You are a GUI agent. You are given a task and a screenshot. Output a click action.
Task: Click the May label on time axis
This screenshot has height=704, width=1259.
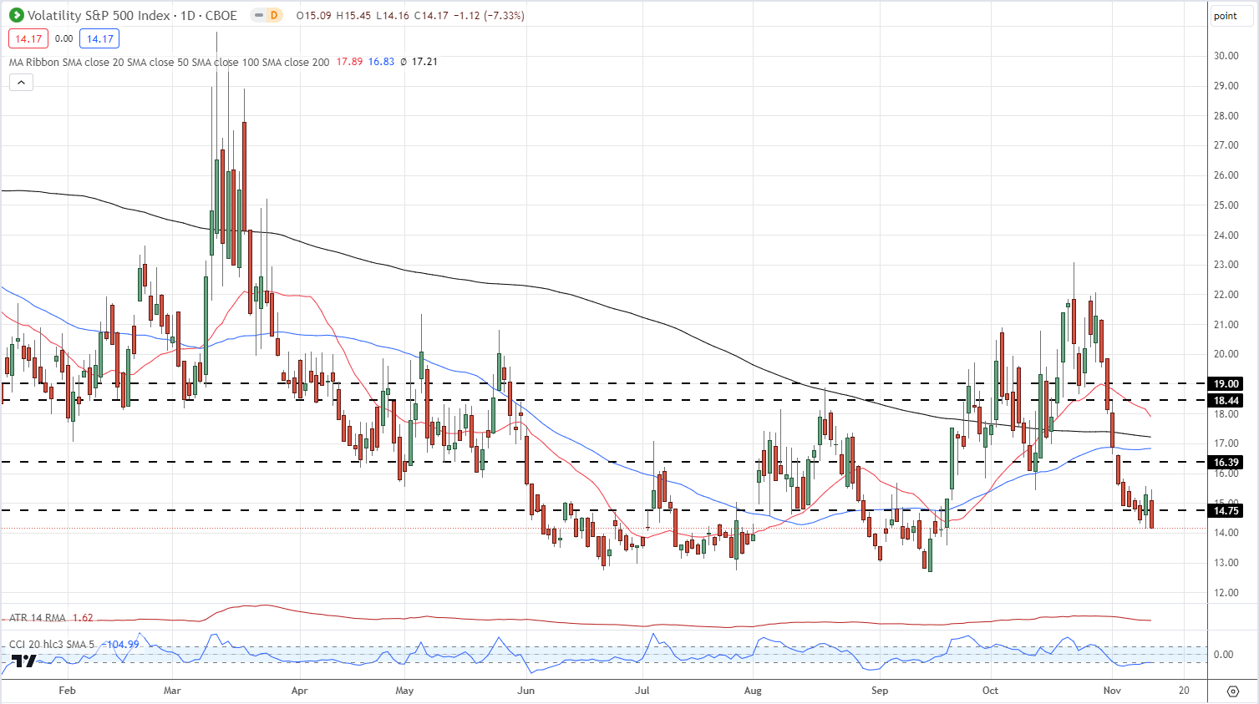404,691
